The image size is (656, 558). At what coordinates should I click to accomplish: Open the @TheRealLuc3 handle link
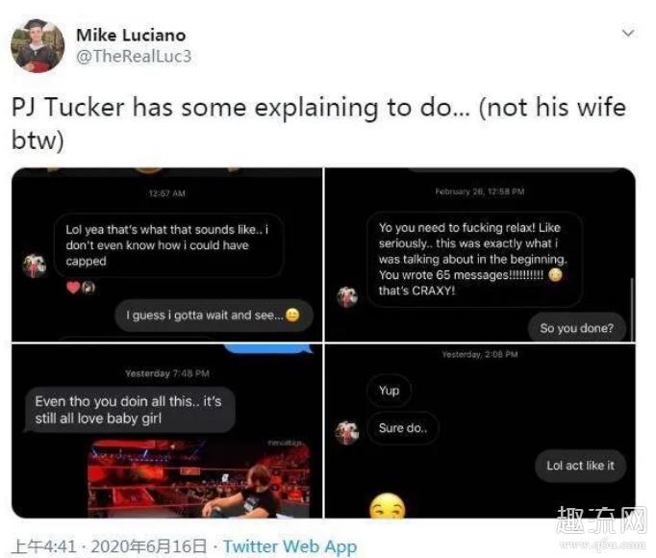[134, 56]
